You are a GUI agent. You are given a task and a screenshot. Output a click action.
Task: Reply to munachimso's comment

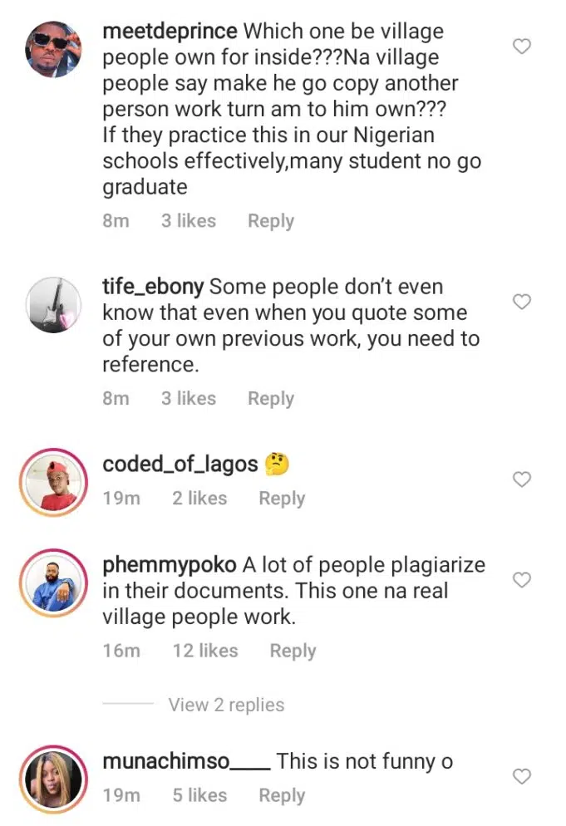pyautogui.click(x=282, y=795)
